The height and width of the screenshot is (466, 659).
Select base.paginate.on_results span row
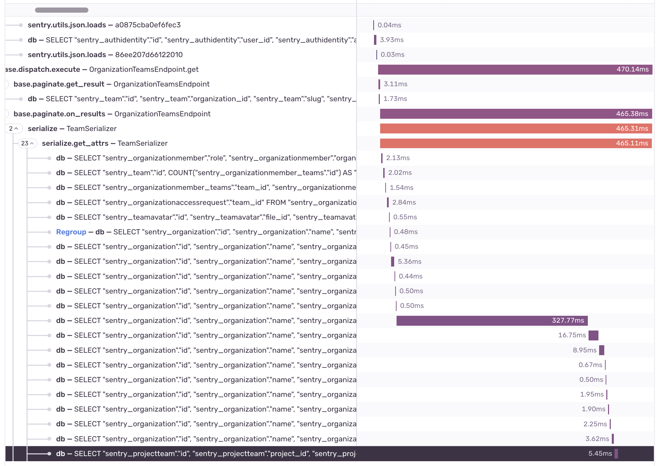coord(112,114)
